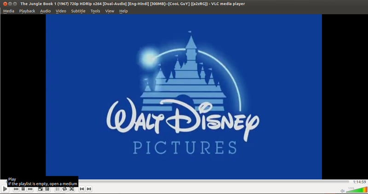Viewport: 368px width, 194px height.
Task: Stop the video playback
Action: (23, 189)
